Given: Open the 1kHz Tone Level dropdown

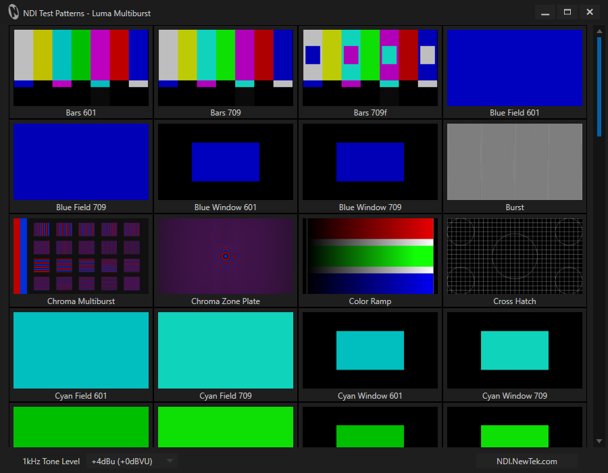Looking at the screenshot, I should (133, 462).
